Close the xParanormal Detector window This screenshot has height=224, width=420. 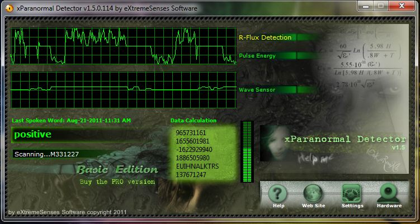[402, 6]
